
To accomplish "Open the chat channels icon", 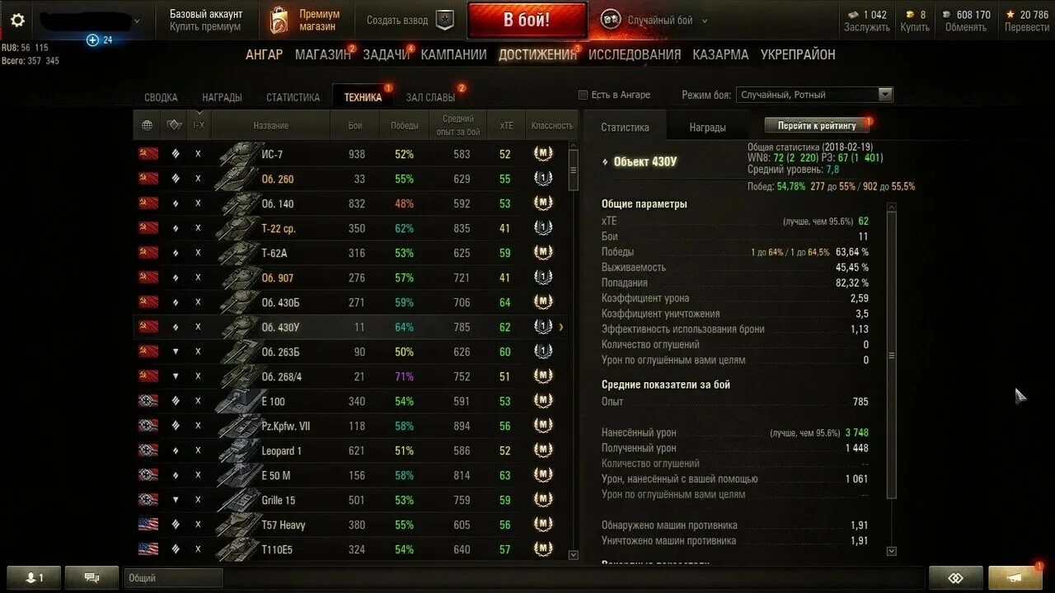I will pyautogui.click(x=91, y=577).
